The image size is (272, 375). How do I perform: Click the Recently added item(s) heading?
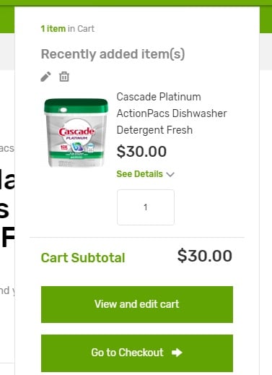pyautogui.click(x=113, y=54)
